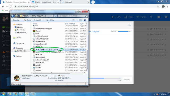The height and width of the screenshot is (96, 170).
Task: Open the file explorer folder taskbar icon
Action: (x=27, y=94)
